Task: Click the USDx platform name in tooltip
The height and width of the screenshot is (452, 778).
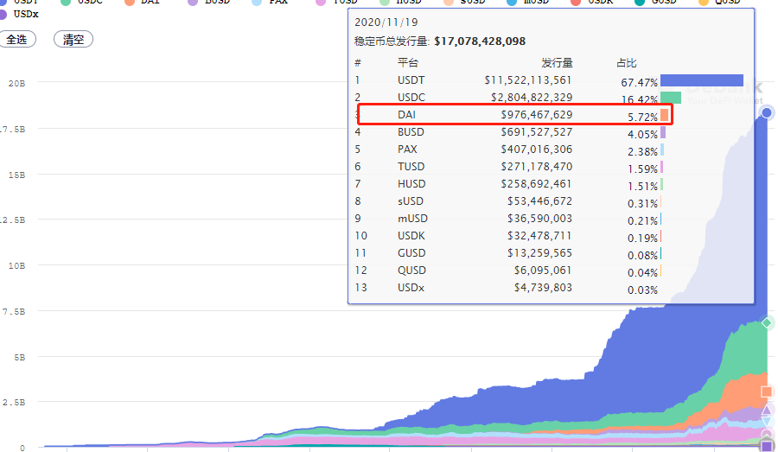Action: (411, 288)
